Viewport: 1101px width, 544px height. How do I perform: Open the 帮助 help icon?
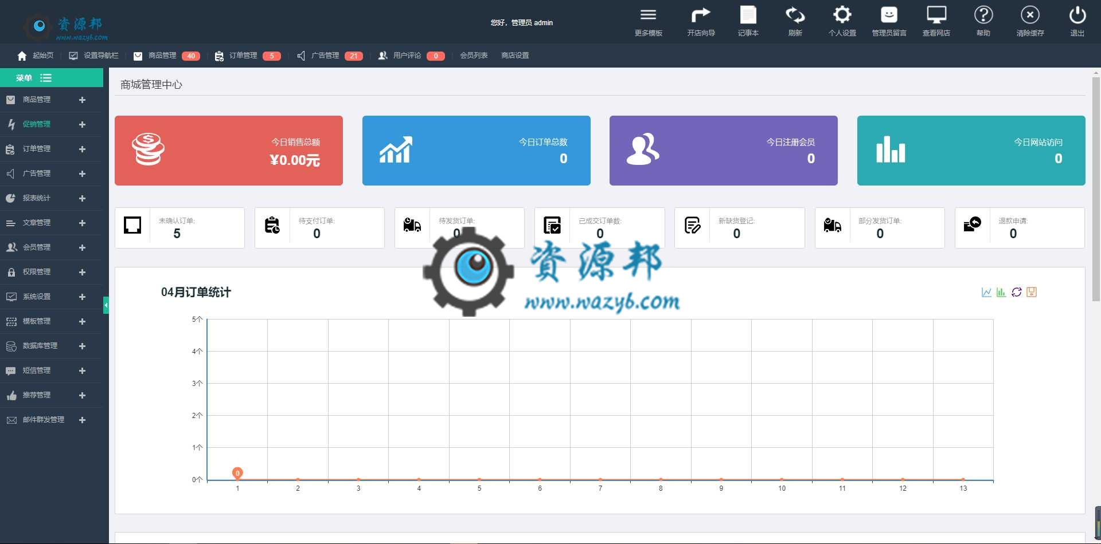pos(983,15)
